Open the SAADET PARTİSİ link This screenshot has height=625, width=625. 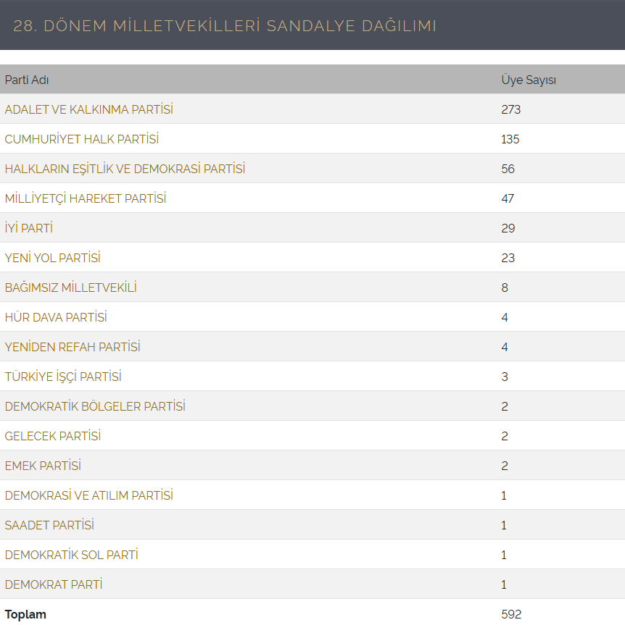coord(49,525)
